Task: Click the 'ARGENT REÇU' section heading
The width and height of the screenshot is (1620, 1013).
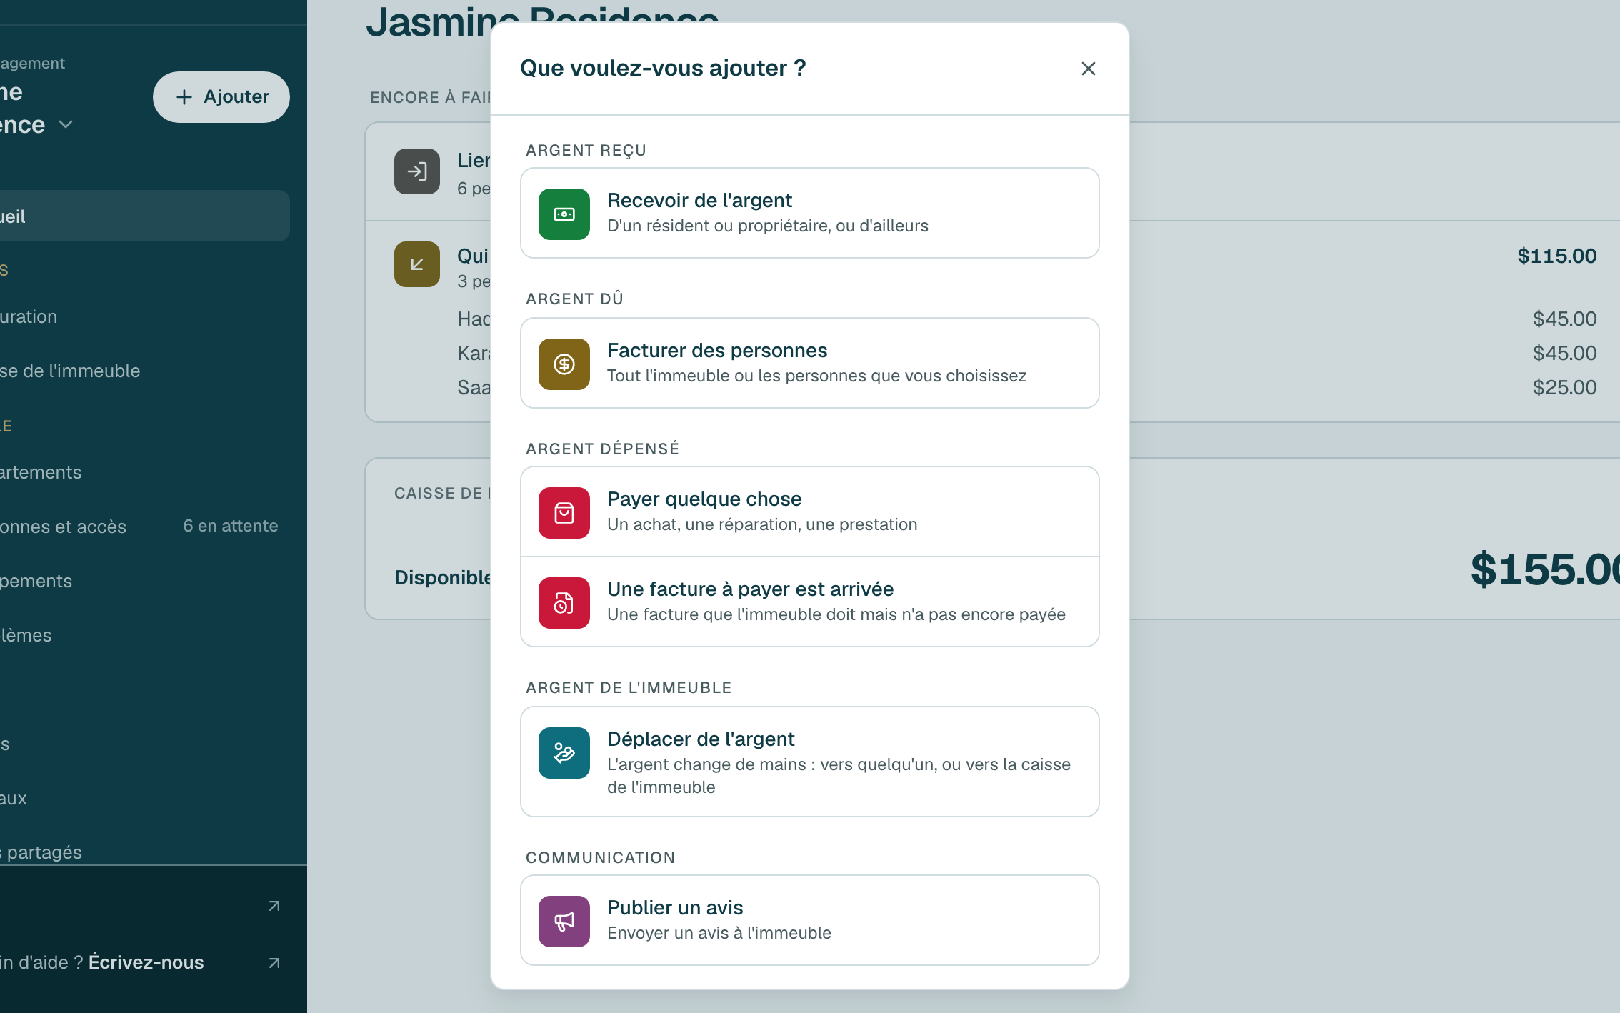Action: [x=586, y=150]
